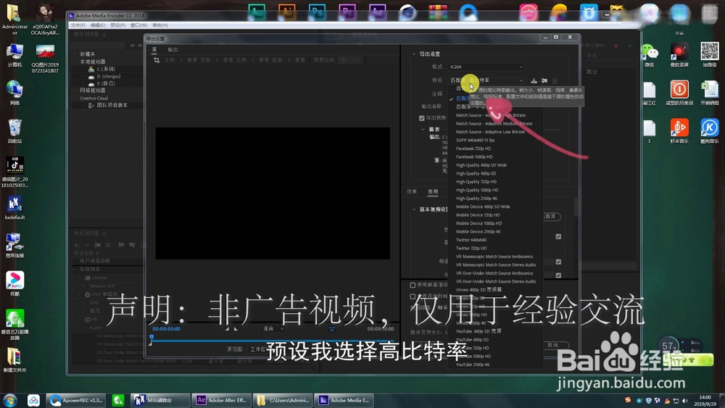
Task: Switch to the 效果 effects tab
Action: (412, 192)
